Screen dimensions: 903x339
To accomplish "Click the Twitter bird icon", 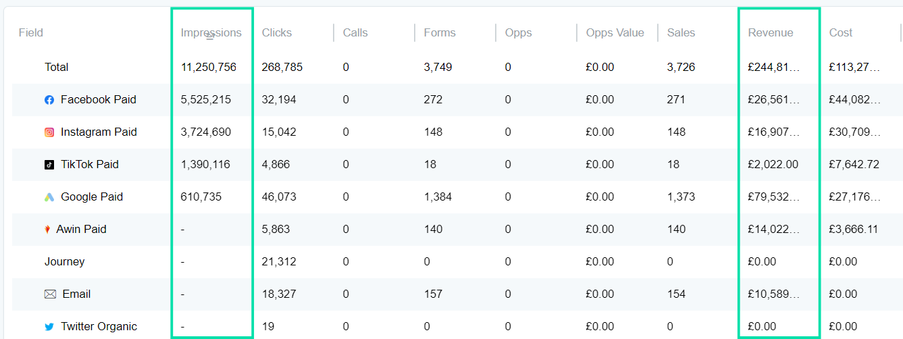I will 49,327.
